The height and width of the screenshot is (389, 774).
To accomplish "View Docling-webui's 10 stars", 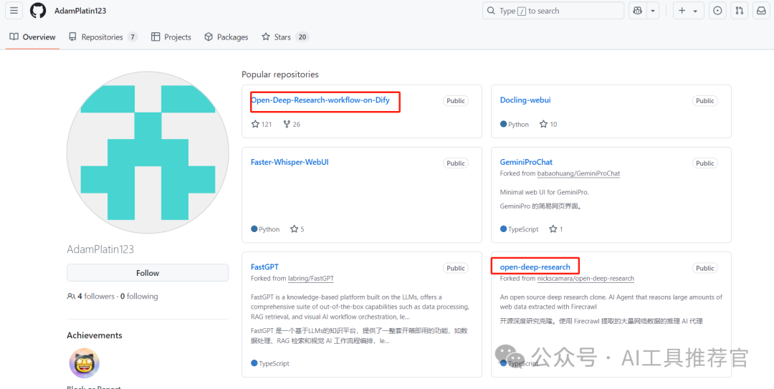I will pyautogui.click(x=548, y=124).
